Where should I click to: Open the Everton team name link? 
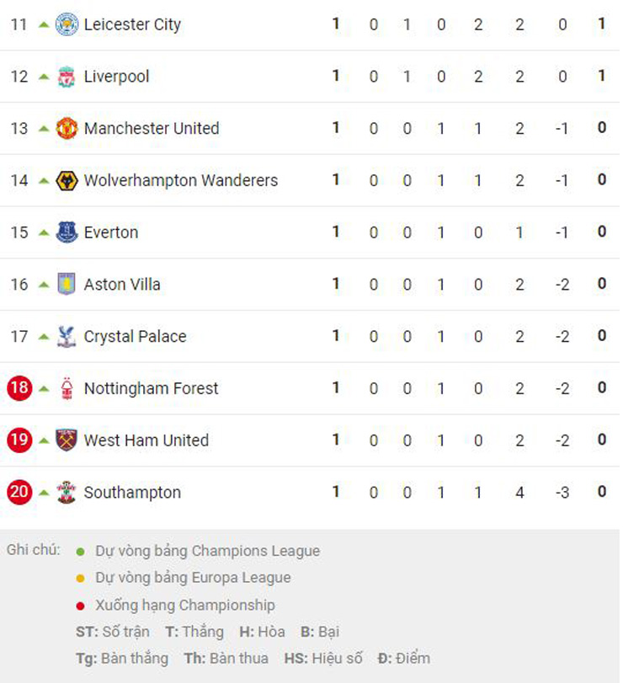point(111,232)
